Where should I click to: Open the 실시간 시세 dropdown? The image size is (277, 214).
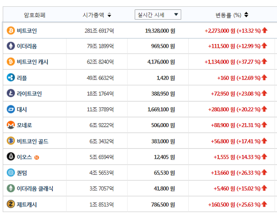pos(158,14)
